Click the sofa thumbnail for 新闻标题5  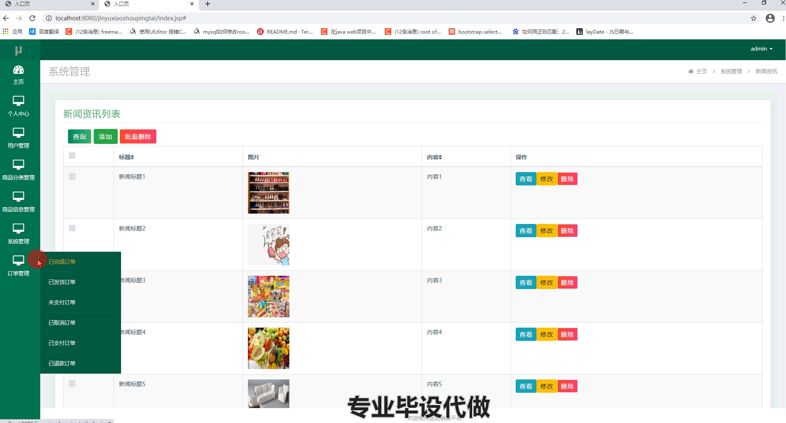pyautogui.click(x=269, y=394)
